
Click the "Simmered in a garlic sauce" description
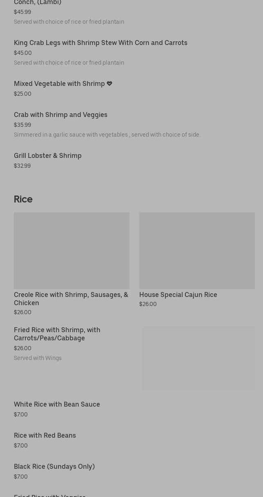(107, 135)
